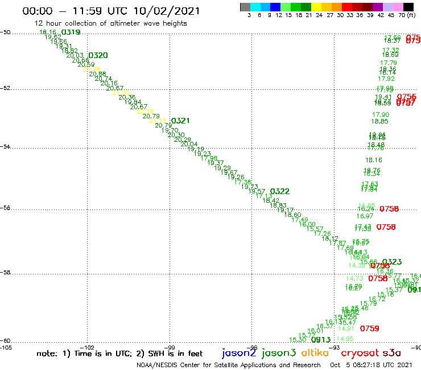Click the red time marker 0759
The height and width of the screenshot is (370, 421).
click(x=369, y=328)
